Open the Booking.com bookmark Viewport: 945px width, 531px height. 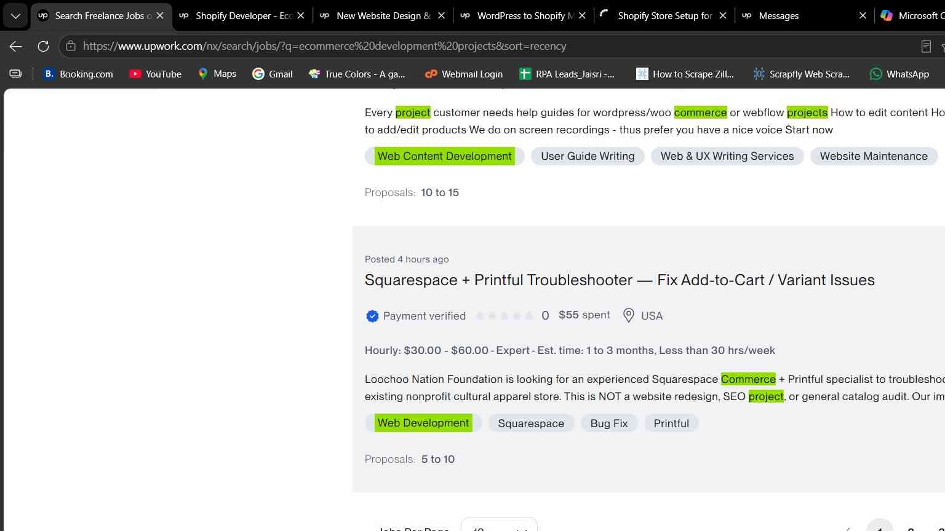78,74
